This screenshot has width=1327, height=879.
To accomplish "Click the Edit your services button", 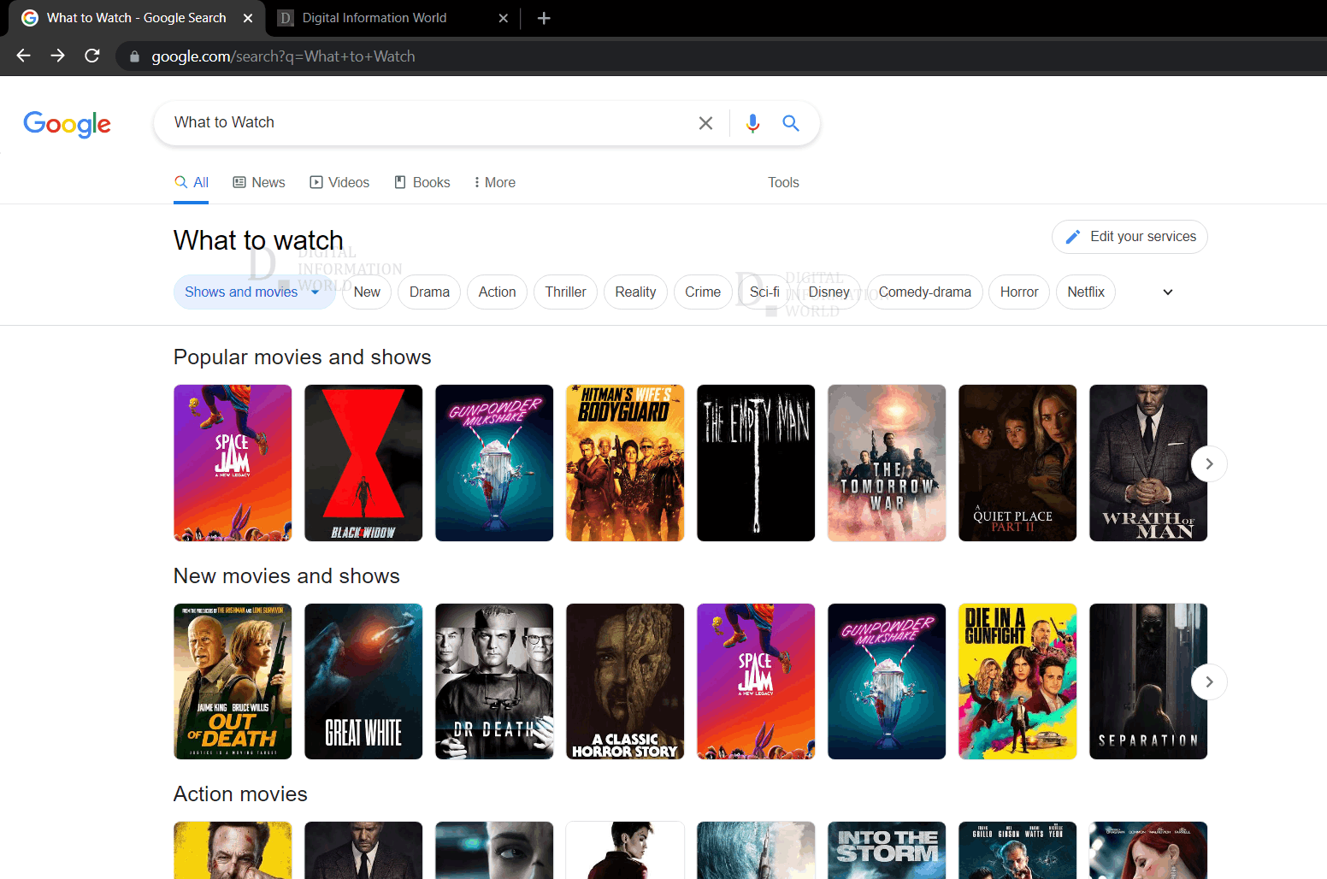I will point(1129,237).
